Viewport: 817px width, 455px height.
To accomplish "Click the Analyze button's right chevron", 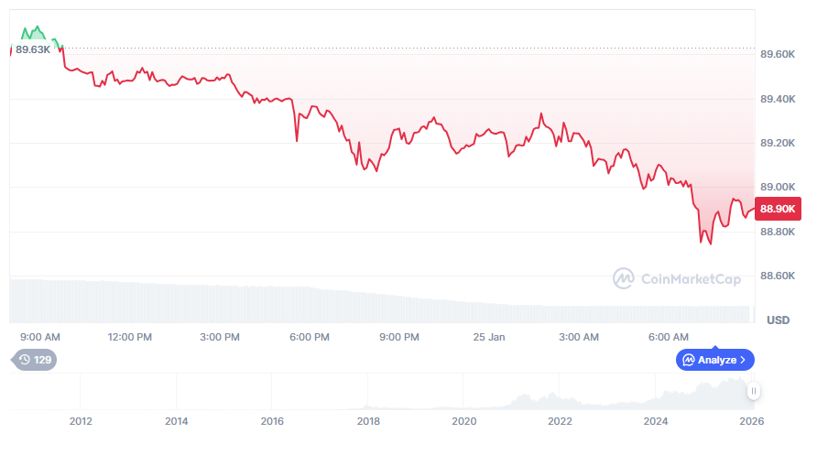I will click(x=743, y=360).
